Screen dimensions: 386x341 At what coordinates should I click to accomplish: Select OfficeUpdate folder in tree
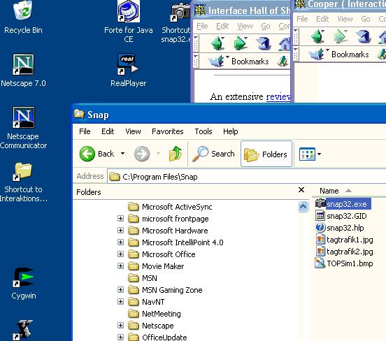(x=158, y=337)
